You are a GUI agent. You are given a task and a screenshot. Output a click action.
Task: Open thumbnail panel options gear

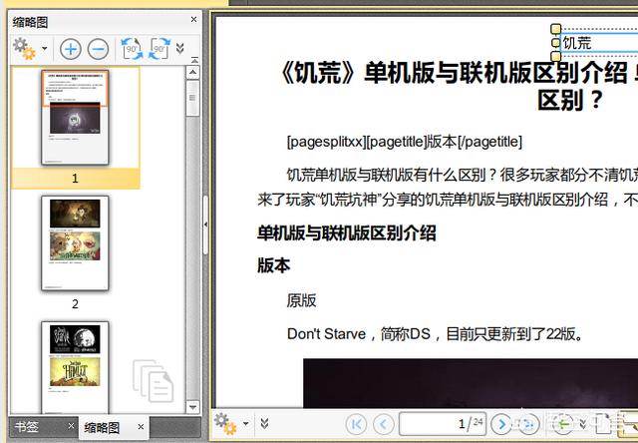24,49
